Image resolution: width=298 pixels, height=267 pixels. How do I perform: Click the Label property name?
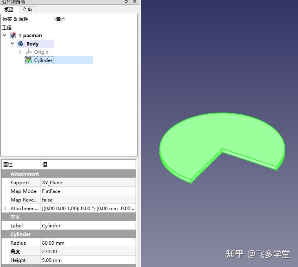pyautogui.click(x=16, y=225)
